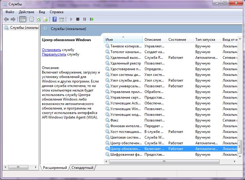Click the Forward arrow in the toolbar

coord(13,19)
